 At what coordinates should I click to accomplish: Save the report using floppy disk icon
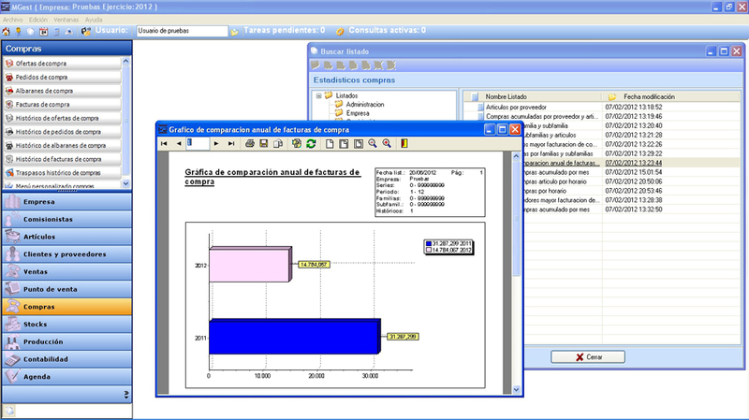coord(264,144)
